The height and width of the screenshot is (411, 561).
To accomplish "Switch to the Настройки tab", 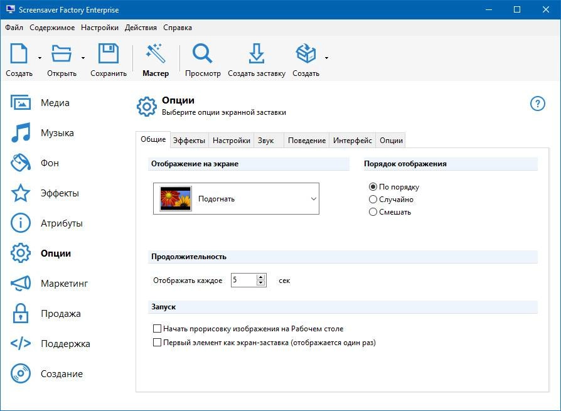I will tap(231, 141).
